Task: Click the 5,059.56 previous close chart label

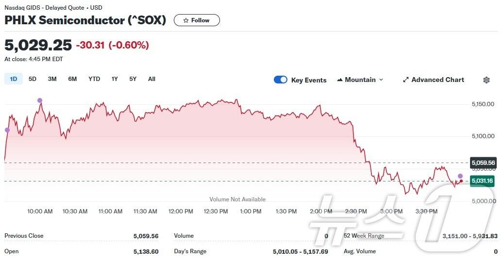Action: coord(483,163)
